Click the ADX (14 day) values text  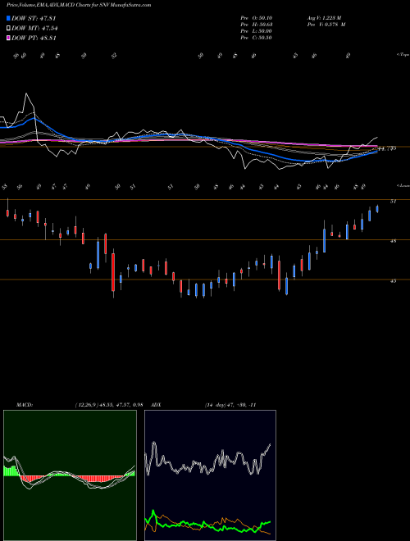(x=230, y=405)
